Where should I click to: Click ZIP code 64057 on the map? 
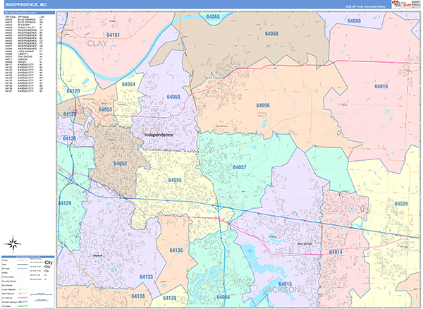coord(239,167)
